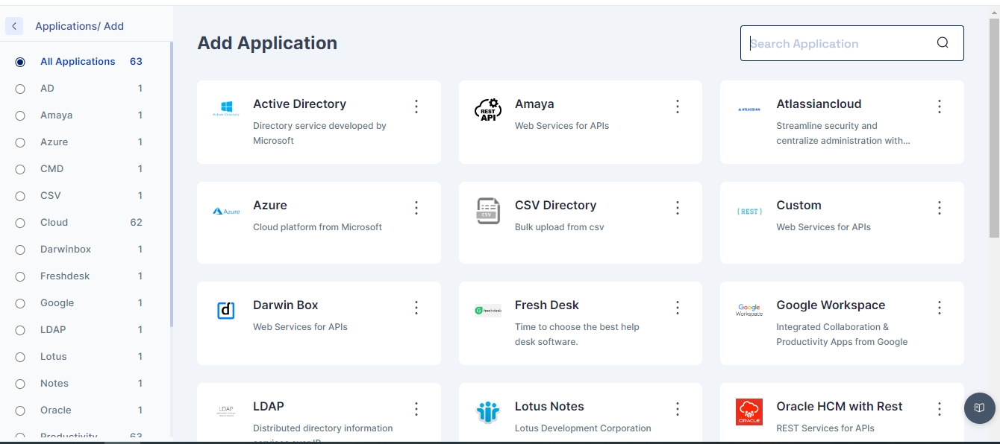Screen dimensions: 1000x444
Task: Select the Cloud filter radio button
Action: 20,223
